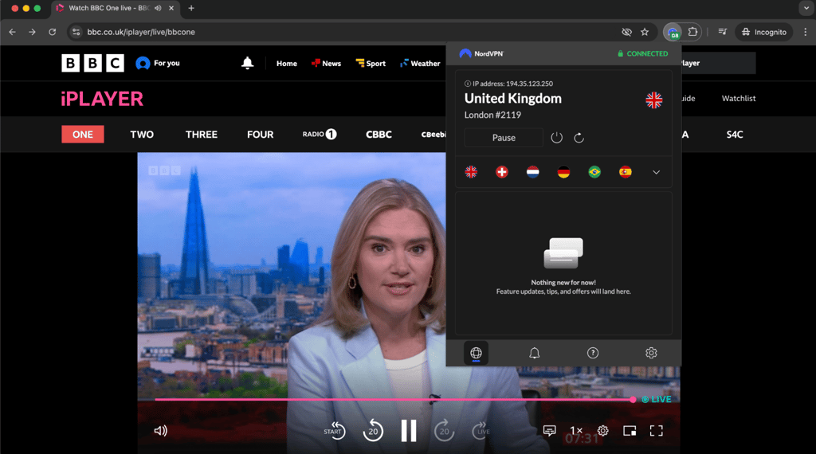Viewport: 816px width, 454px height.
Task: Open NordVPN help question mark tab
Action: pyautogui.click(x=593, y=353)
